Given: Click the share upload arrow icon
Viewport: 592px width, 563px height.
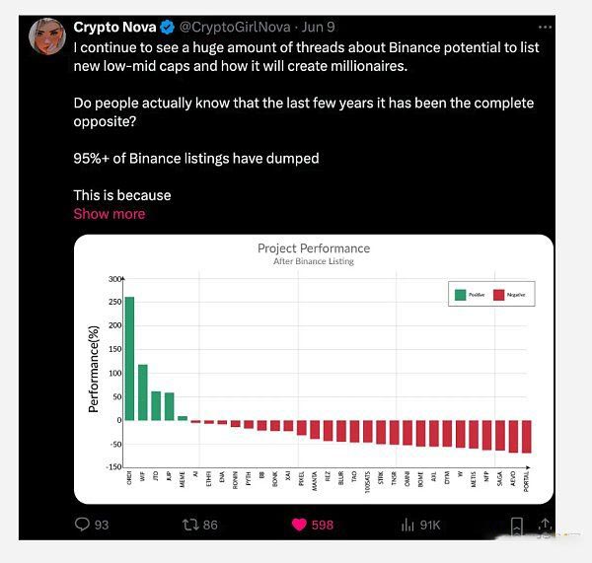Looking at the screenshot, I should [545, 526].
